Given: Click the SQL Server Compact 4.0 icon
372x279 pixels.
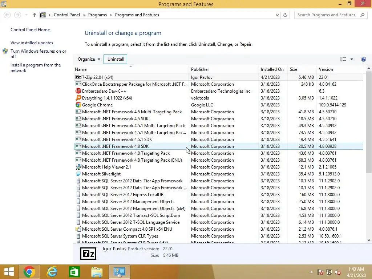Looking at the screenshot, I should click(78, 229).
